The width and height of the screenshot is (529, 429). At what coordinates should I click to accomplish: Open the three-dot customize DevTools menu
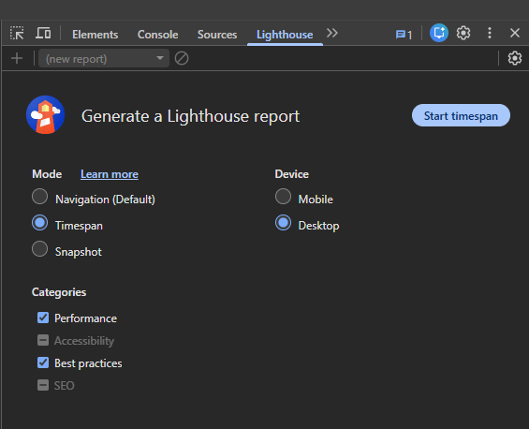[x=490, y=33]
